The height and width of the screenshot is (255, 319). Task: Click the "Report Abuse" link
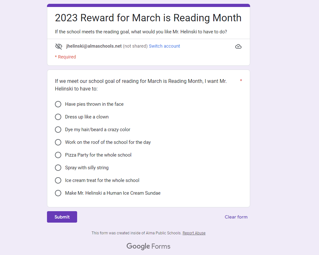pyautogui.click(x=194, y=233)
